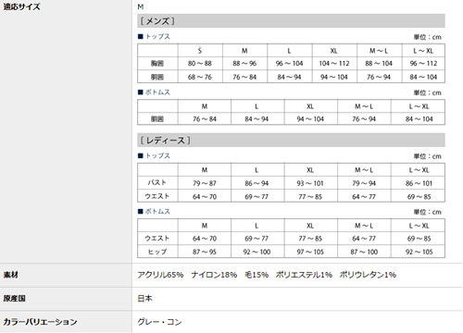
Task: Click the 原産国 row label
Action: 15,299
